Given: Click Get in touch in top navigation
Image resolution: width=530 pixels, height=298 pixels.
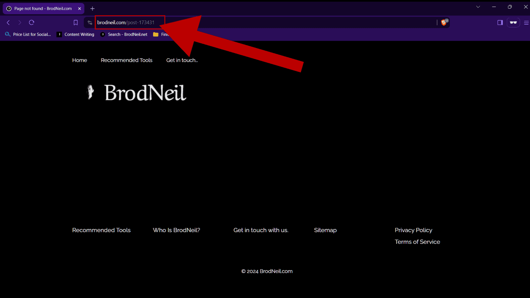Looking at the screenshot, I should coord(182,60).
